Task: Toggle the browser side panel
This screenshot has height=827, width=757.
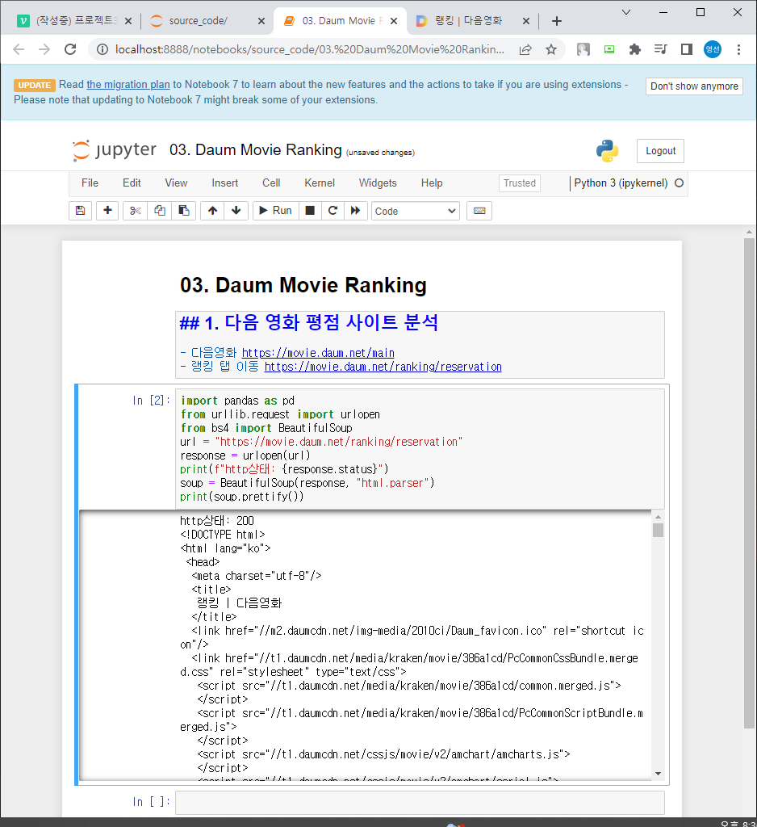Action: [x=686, y=49]
